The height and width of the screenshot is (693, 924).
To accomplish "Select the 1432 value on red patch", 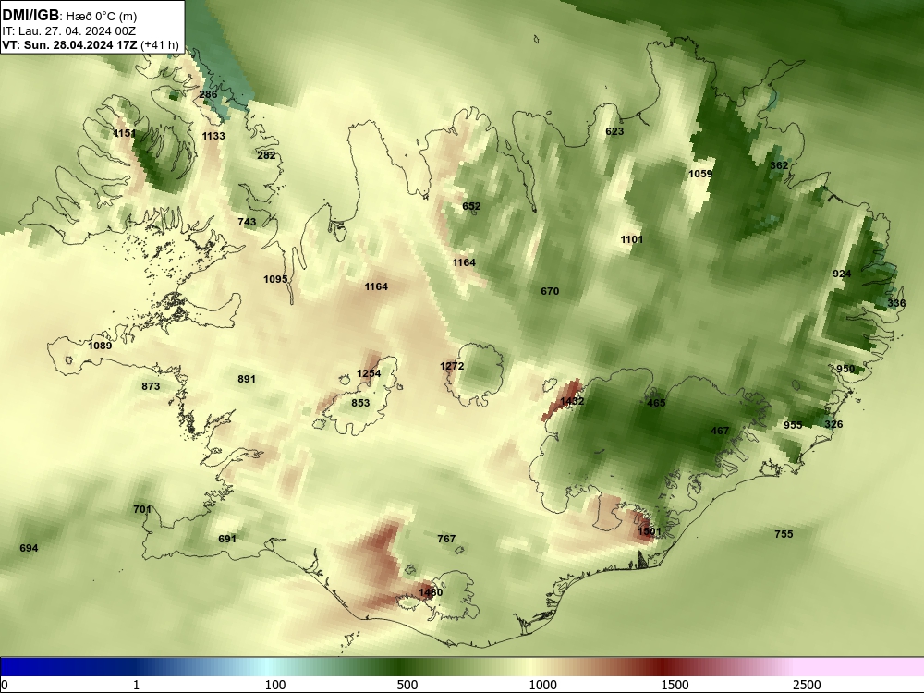I will point(572,401).
